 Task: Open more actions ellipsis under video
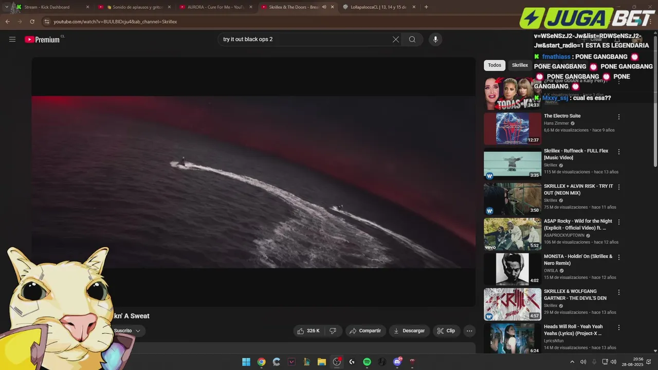tap(469, 331)
